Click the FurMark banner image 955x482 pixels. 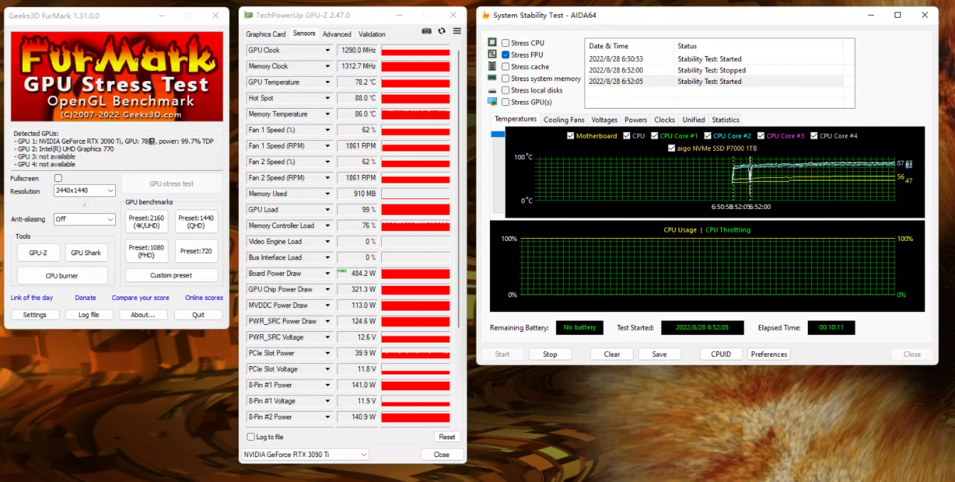click(x=117, y=77)
